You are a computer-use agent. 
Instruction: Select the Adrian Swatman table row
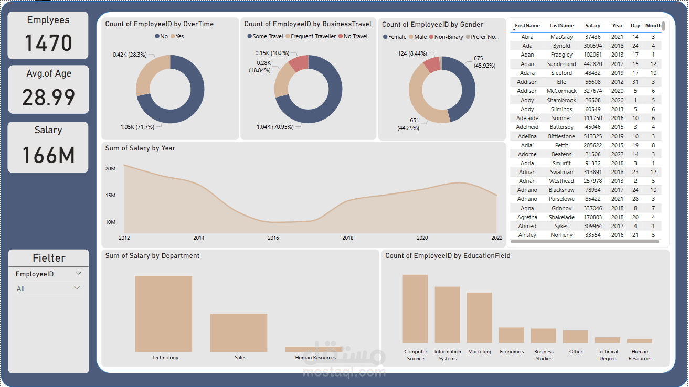tap(586, 172)
